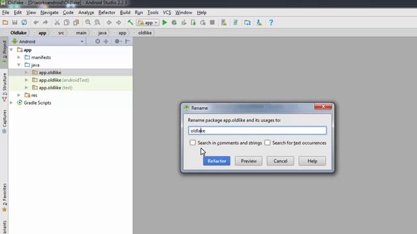This screenshot has height=234, width=417.
Task: Click the Preview button
Action: (x=248, y=161)
